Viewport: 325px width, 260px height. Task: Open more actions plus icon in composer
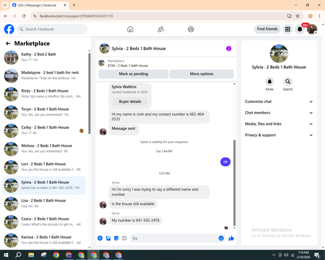point(100,239)
